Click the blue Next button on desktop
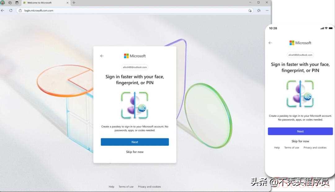 tap(135, 142)
